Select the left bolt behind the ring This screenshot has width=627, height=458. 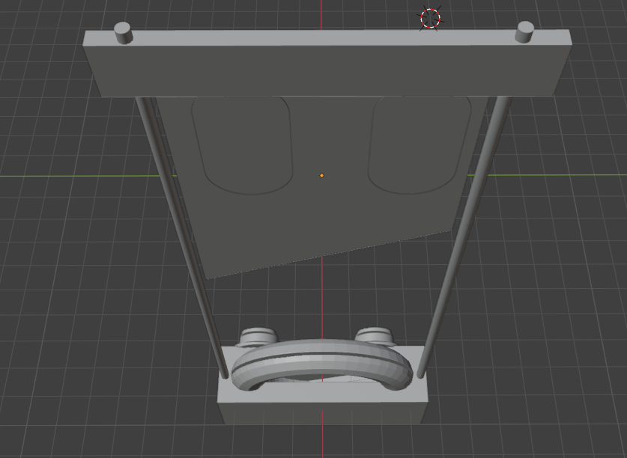pos(258,336)
